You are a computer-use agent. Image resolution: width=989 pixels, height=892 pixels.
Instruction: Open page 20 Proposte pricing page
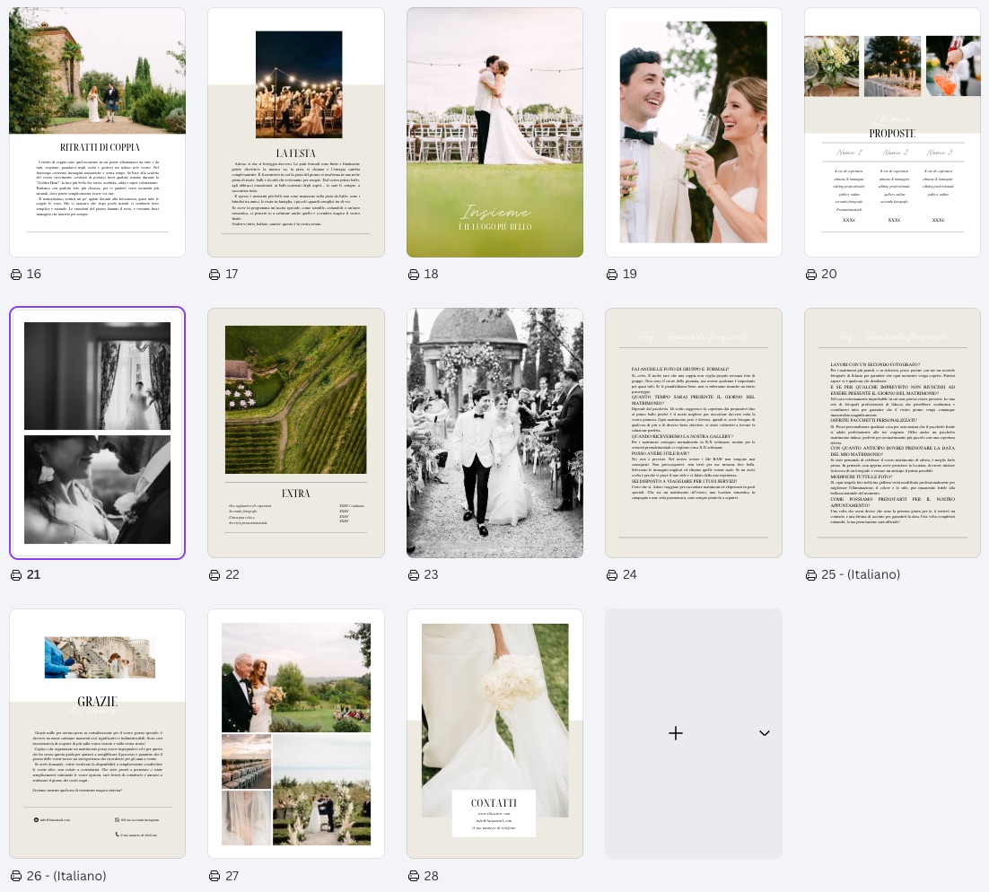892,133
